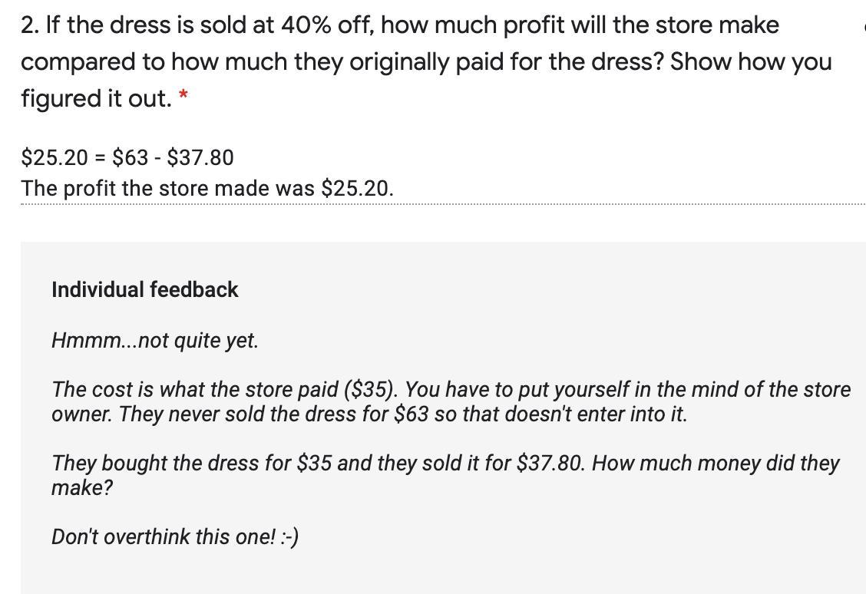Click the 'Individual feedback' heading
The image size is (866, 594).
(x=144, y=290)
